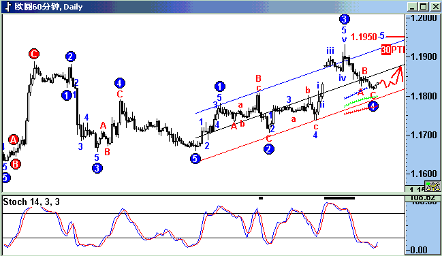The width and height of the screenshot is (442, 256).
Task: Click the 1.1600 price axis label
Action: point(424,174)
